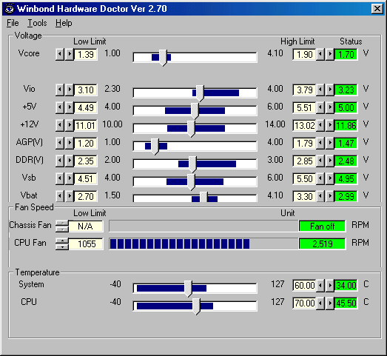
Task: Increase AGP(V) high limit with right arrow
Action: (x=330, y=143)
